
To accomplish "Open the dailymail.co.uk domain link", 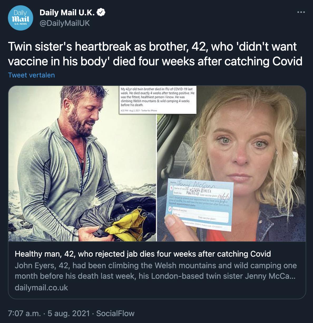I will [41, 287].
